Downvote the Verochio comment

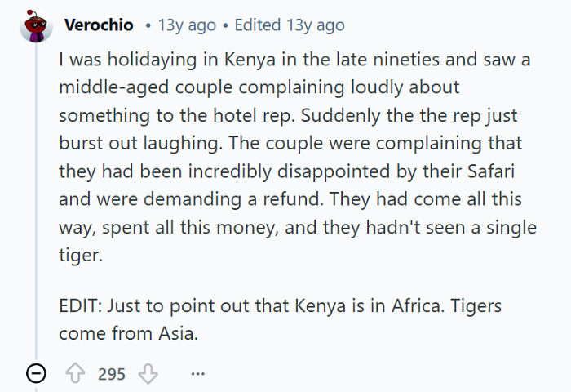[x=148, y=374]
